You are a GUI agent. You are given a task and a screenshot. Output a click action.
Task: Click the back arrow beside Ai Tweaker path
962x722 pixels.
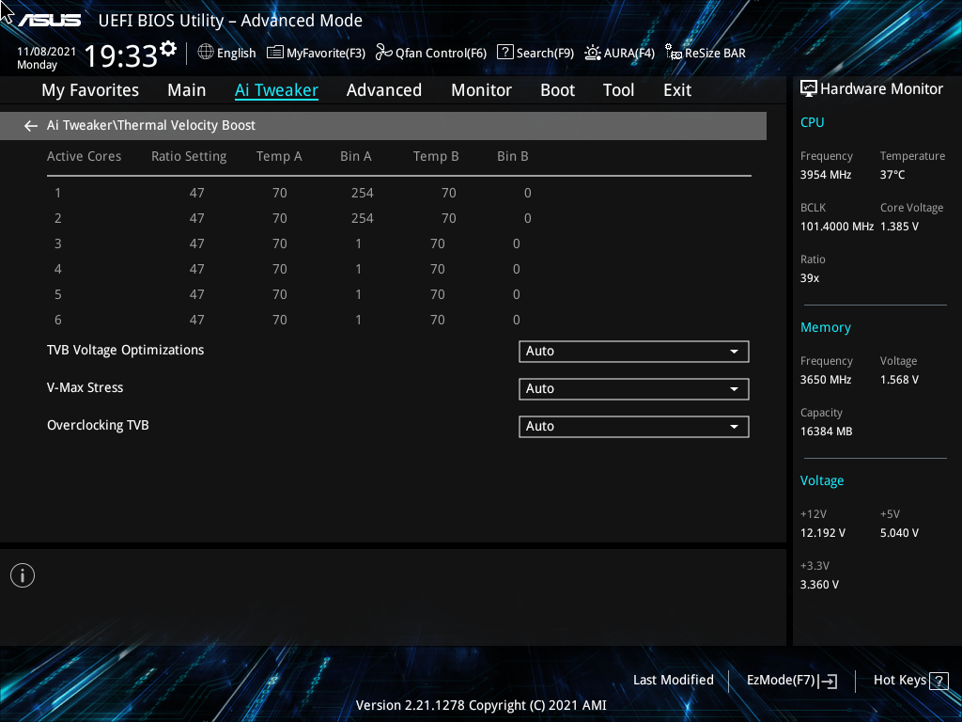pos(31,126)
